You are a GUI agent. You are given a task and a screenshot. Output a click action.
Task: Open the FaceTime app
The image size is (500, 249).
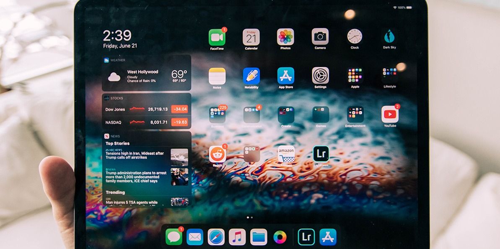point(217,37)
